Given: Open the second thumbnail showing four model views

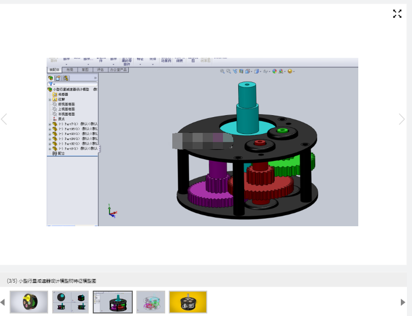Looking at the screenshot, I should (70, 302).
